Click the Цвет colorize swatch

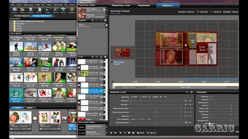pyautogui.click(x=210, y=124)
